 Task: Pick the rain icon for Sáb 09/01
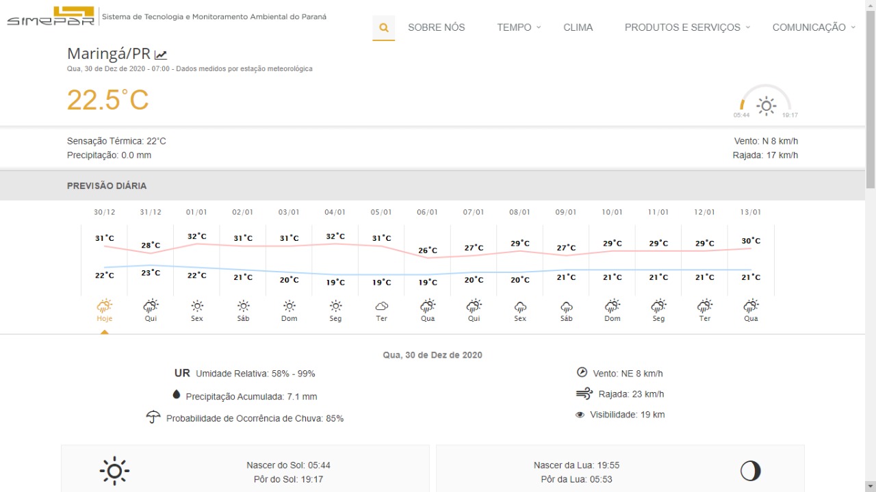(566, 306)
